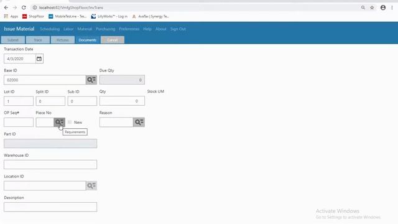This screenshot has width=398, height=224.
Task: Open the browser profile avatar
Action: pyautogui.click(x=383, y=7)
